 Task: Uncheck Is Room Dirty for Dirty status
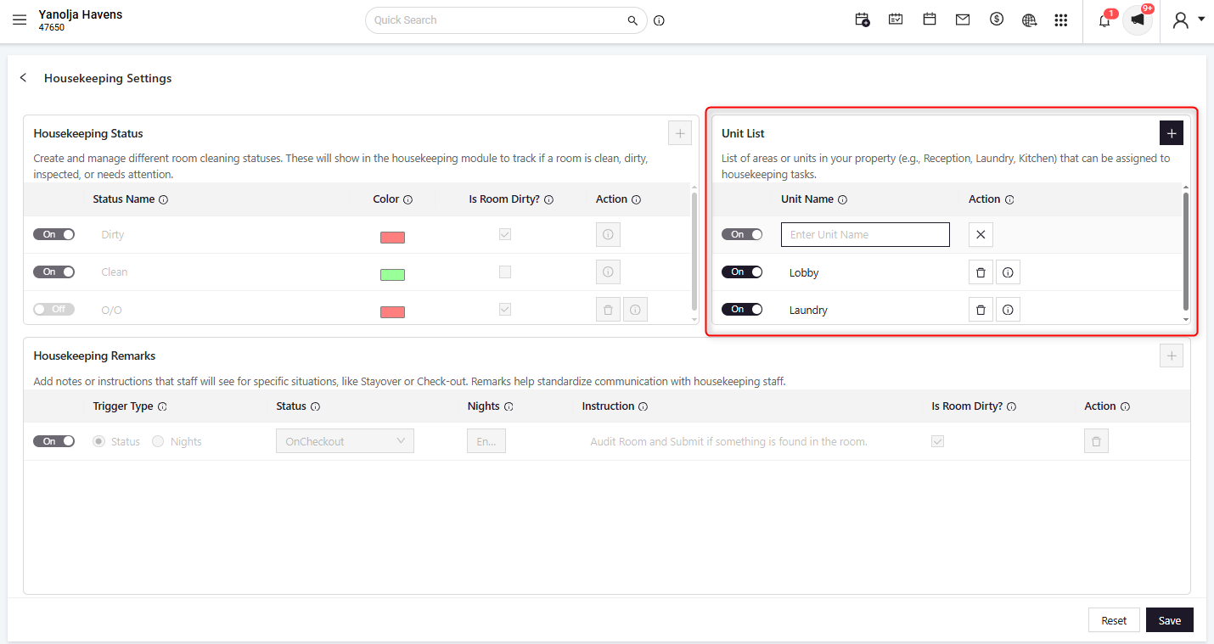click(x=505, y=234)
